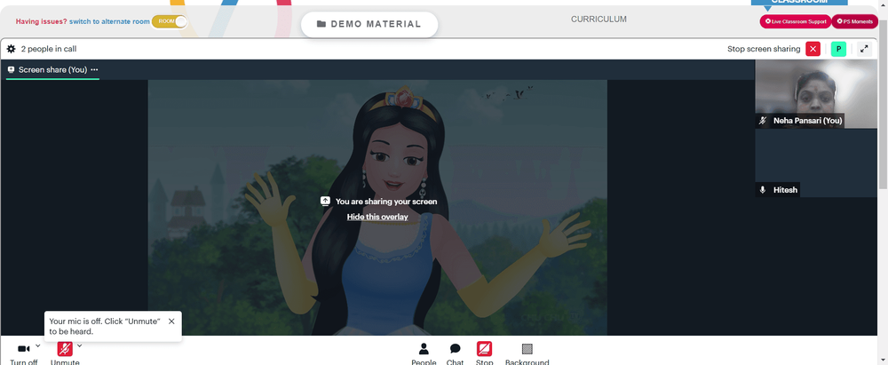
Task: Select the Screen share (You) tab
Action: pos(52,69)
